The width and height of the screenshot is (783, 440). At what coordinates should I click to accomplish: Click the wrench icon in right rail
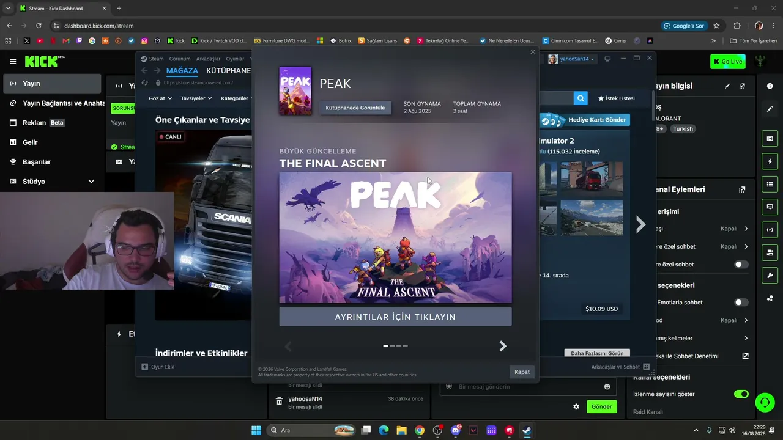coord(770,276)
